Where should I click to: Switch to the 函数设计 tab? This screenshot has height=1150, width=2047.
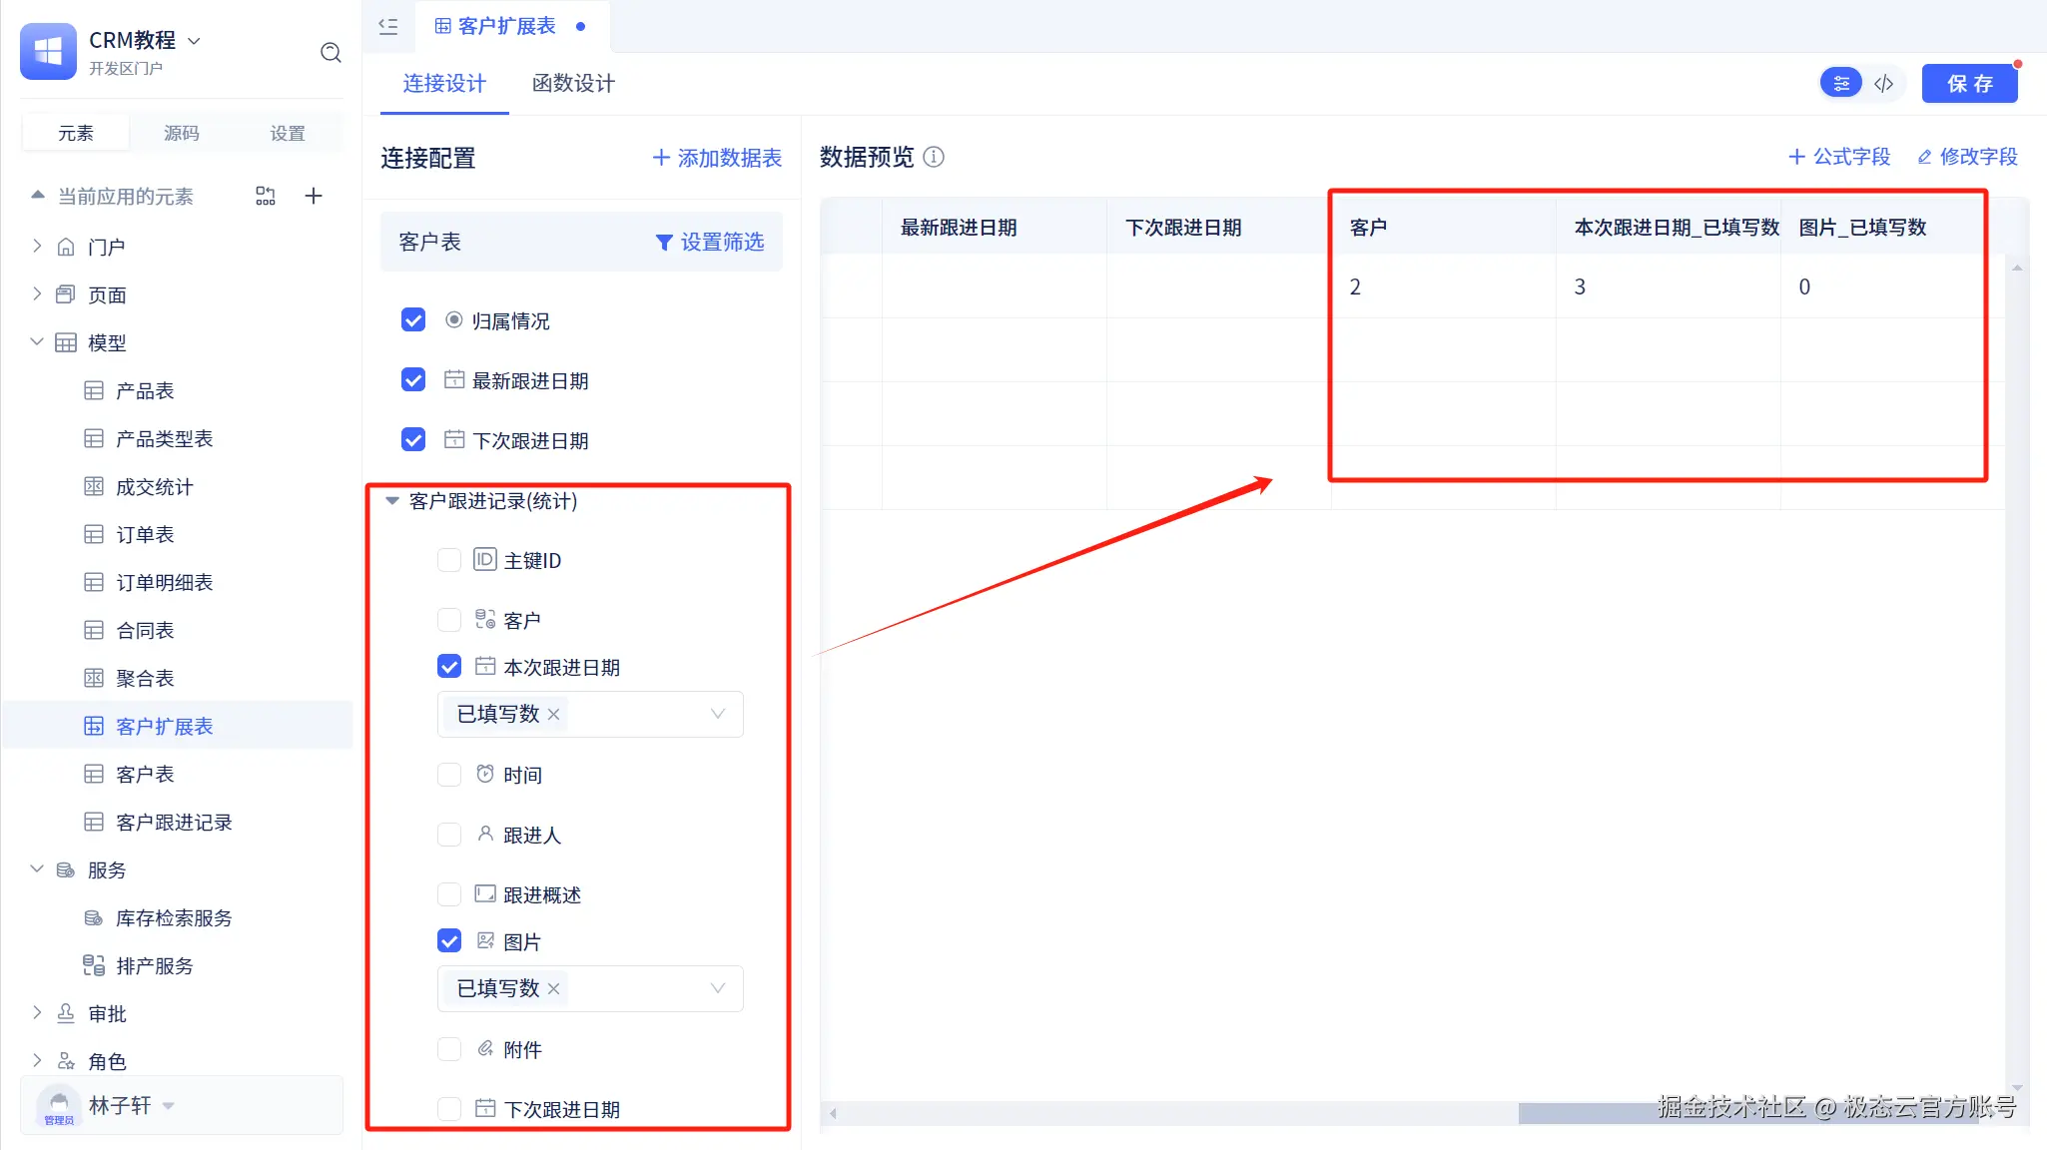pyautogui.click(x=573, y=84)
